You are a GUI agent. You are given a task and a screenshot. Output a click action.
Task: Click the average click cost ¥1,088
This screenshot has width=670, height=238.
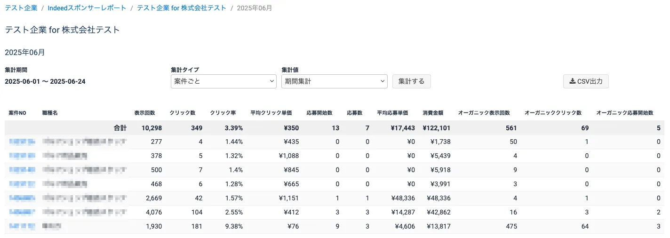point(288,156)
